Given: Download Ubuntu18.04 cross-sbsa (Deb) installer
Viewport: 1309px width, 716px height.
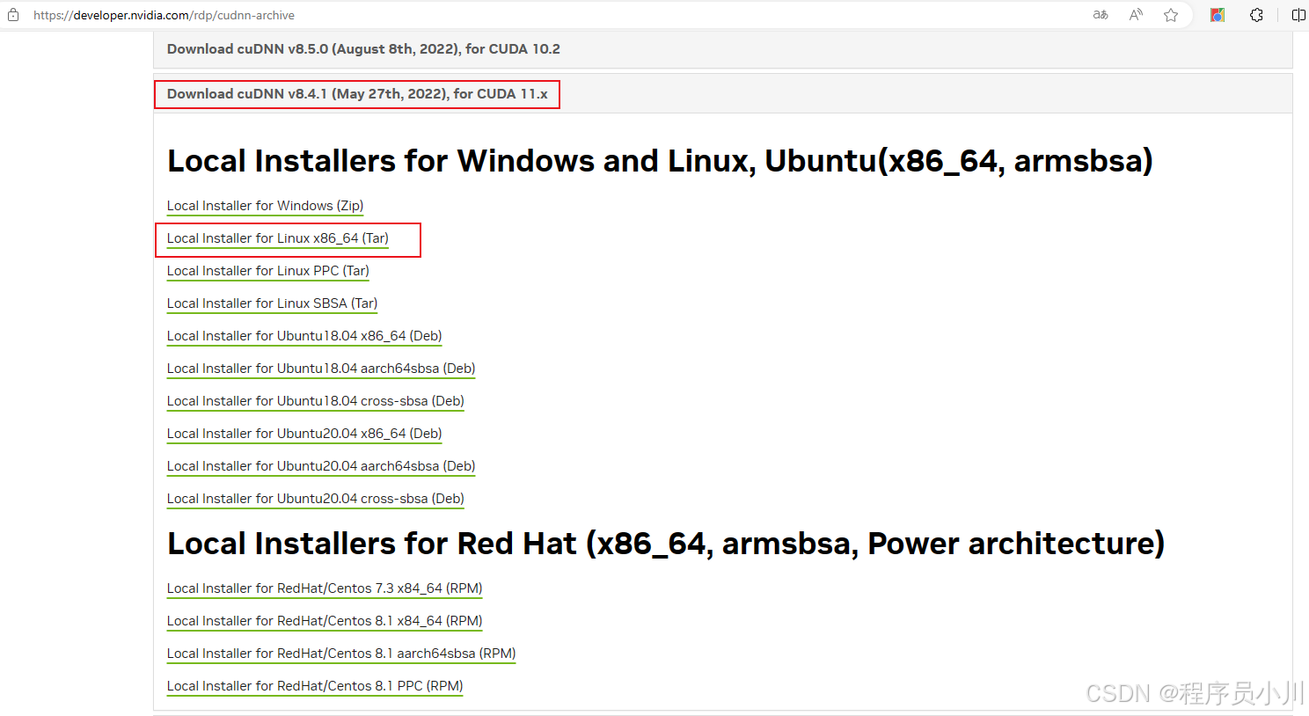Looking at the screenshot, I should coord(316,401).
